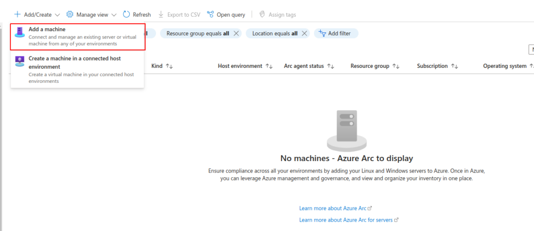Image resolution: width=534 pixels, height=231 pixels.
Task: Click the Manage view gear icon
Action: [x=70, y=15]
